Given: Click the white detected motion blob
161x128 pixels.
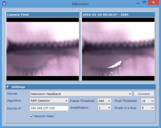Looking at the screenshot, I should [x=114, y=65].
